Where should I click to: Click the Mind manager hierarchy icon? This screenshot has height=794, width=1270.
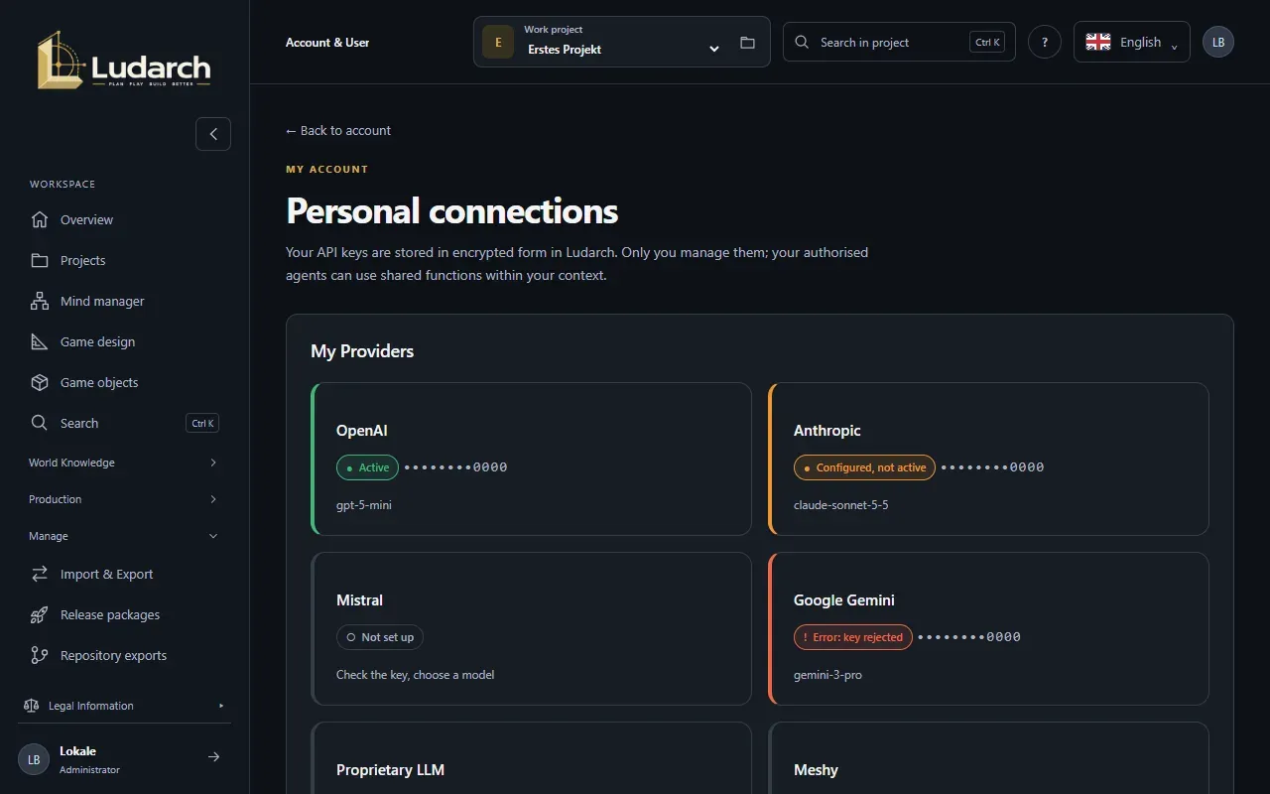40,301
